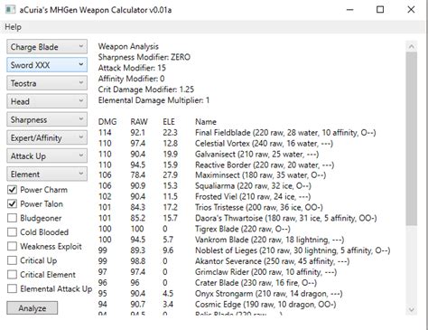Click the Sharpness Modifier: ZERO line
Image resolution: width=428 pixels, height=330 pixels.
coord(144,57)
